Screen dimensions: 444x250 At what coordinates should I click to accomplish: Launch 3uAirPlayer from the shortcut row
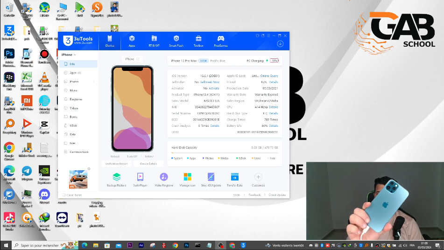[140, 180]
